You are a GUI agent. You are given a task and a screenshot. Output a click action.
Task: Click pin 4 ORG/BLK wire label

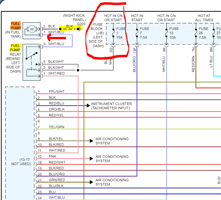(57, 109)
